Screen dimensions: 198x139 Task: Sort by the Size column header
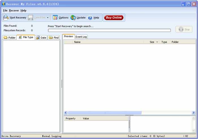[x=152, y=42]
